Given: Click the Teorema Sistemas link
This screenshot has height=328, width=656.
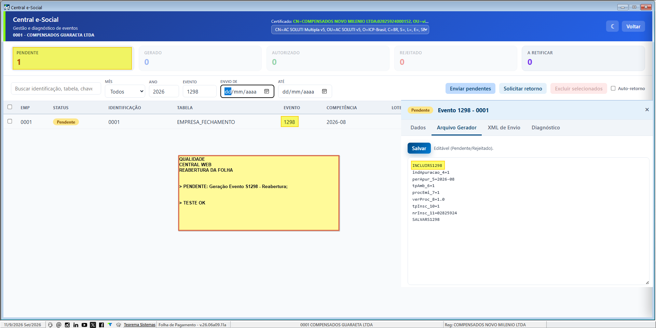Looking at the screenshot, I should tap(139, 325).
